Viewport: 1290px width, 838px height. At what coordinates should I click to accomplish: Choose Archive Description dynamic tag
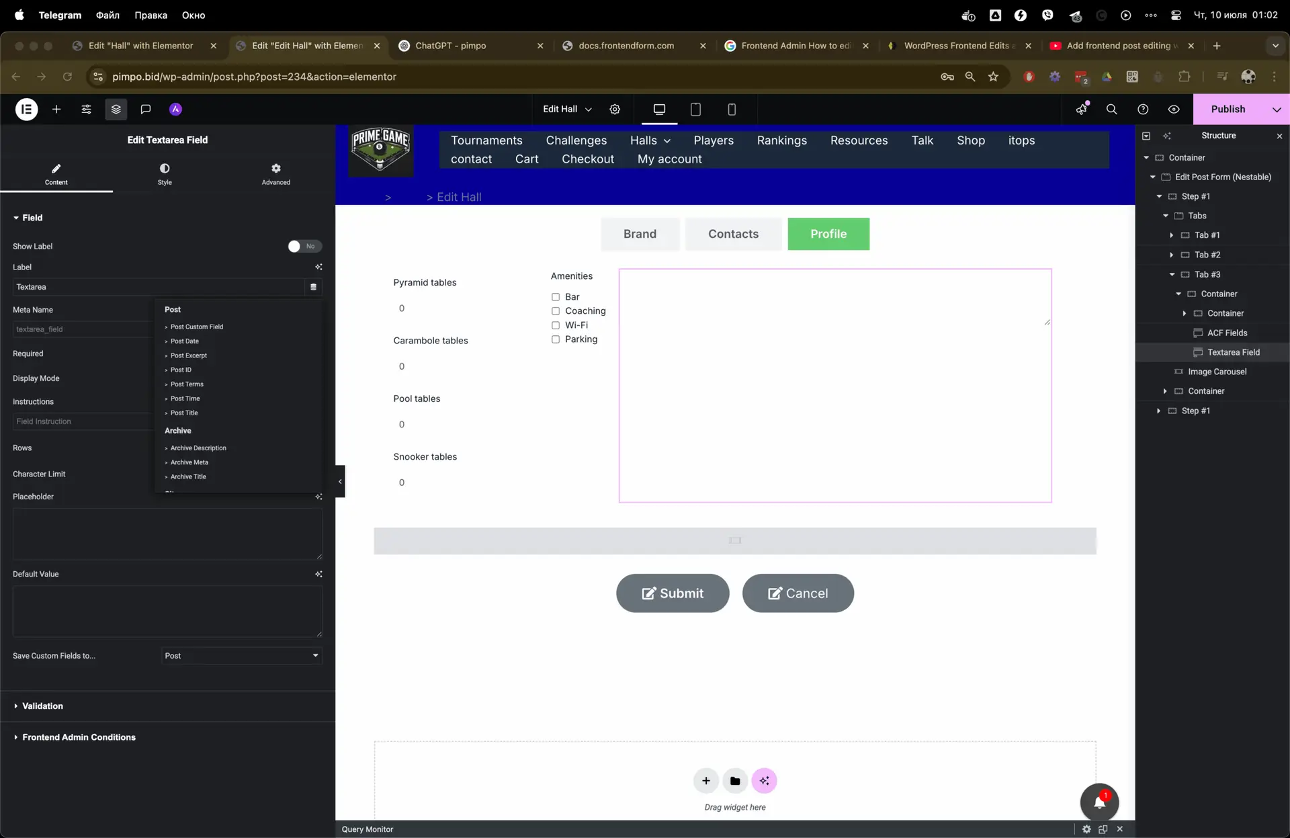[x=198, y=448]
